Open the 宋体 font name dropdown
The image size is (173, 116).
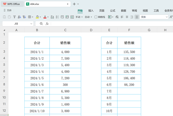point(167,17)
